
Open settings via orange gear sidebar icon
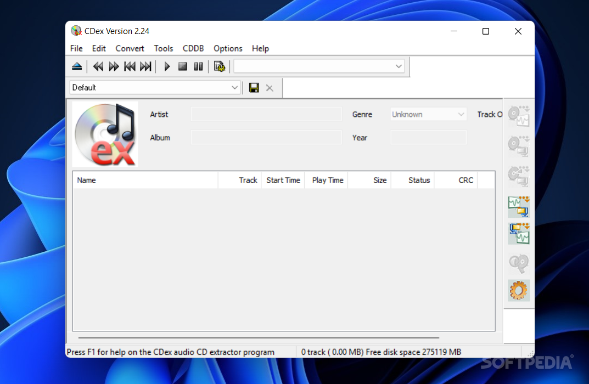tap(519, 290)
